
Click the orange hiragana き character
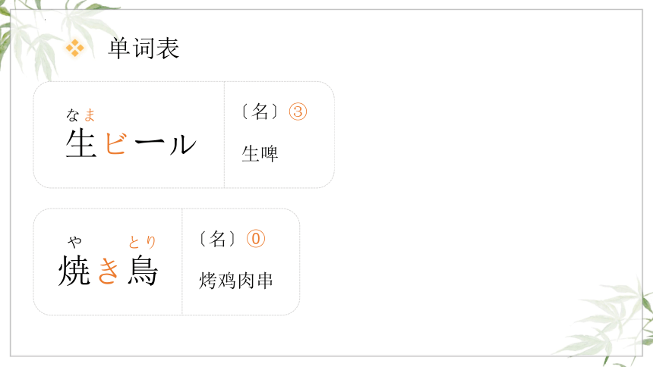point(109,271)
